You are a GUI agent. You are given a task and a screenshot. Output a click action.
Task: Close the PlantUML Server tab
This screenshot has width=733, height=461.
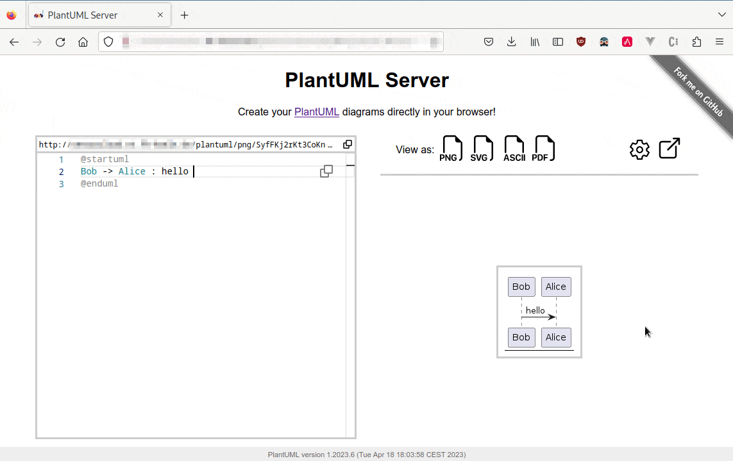160,15
